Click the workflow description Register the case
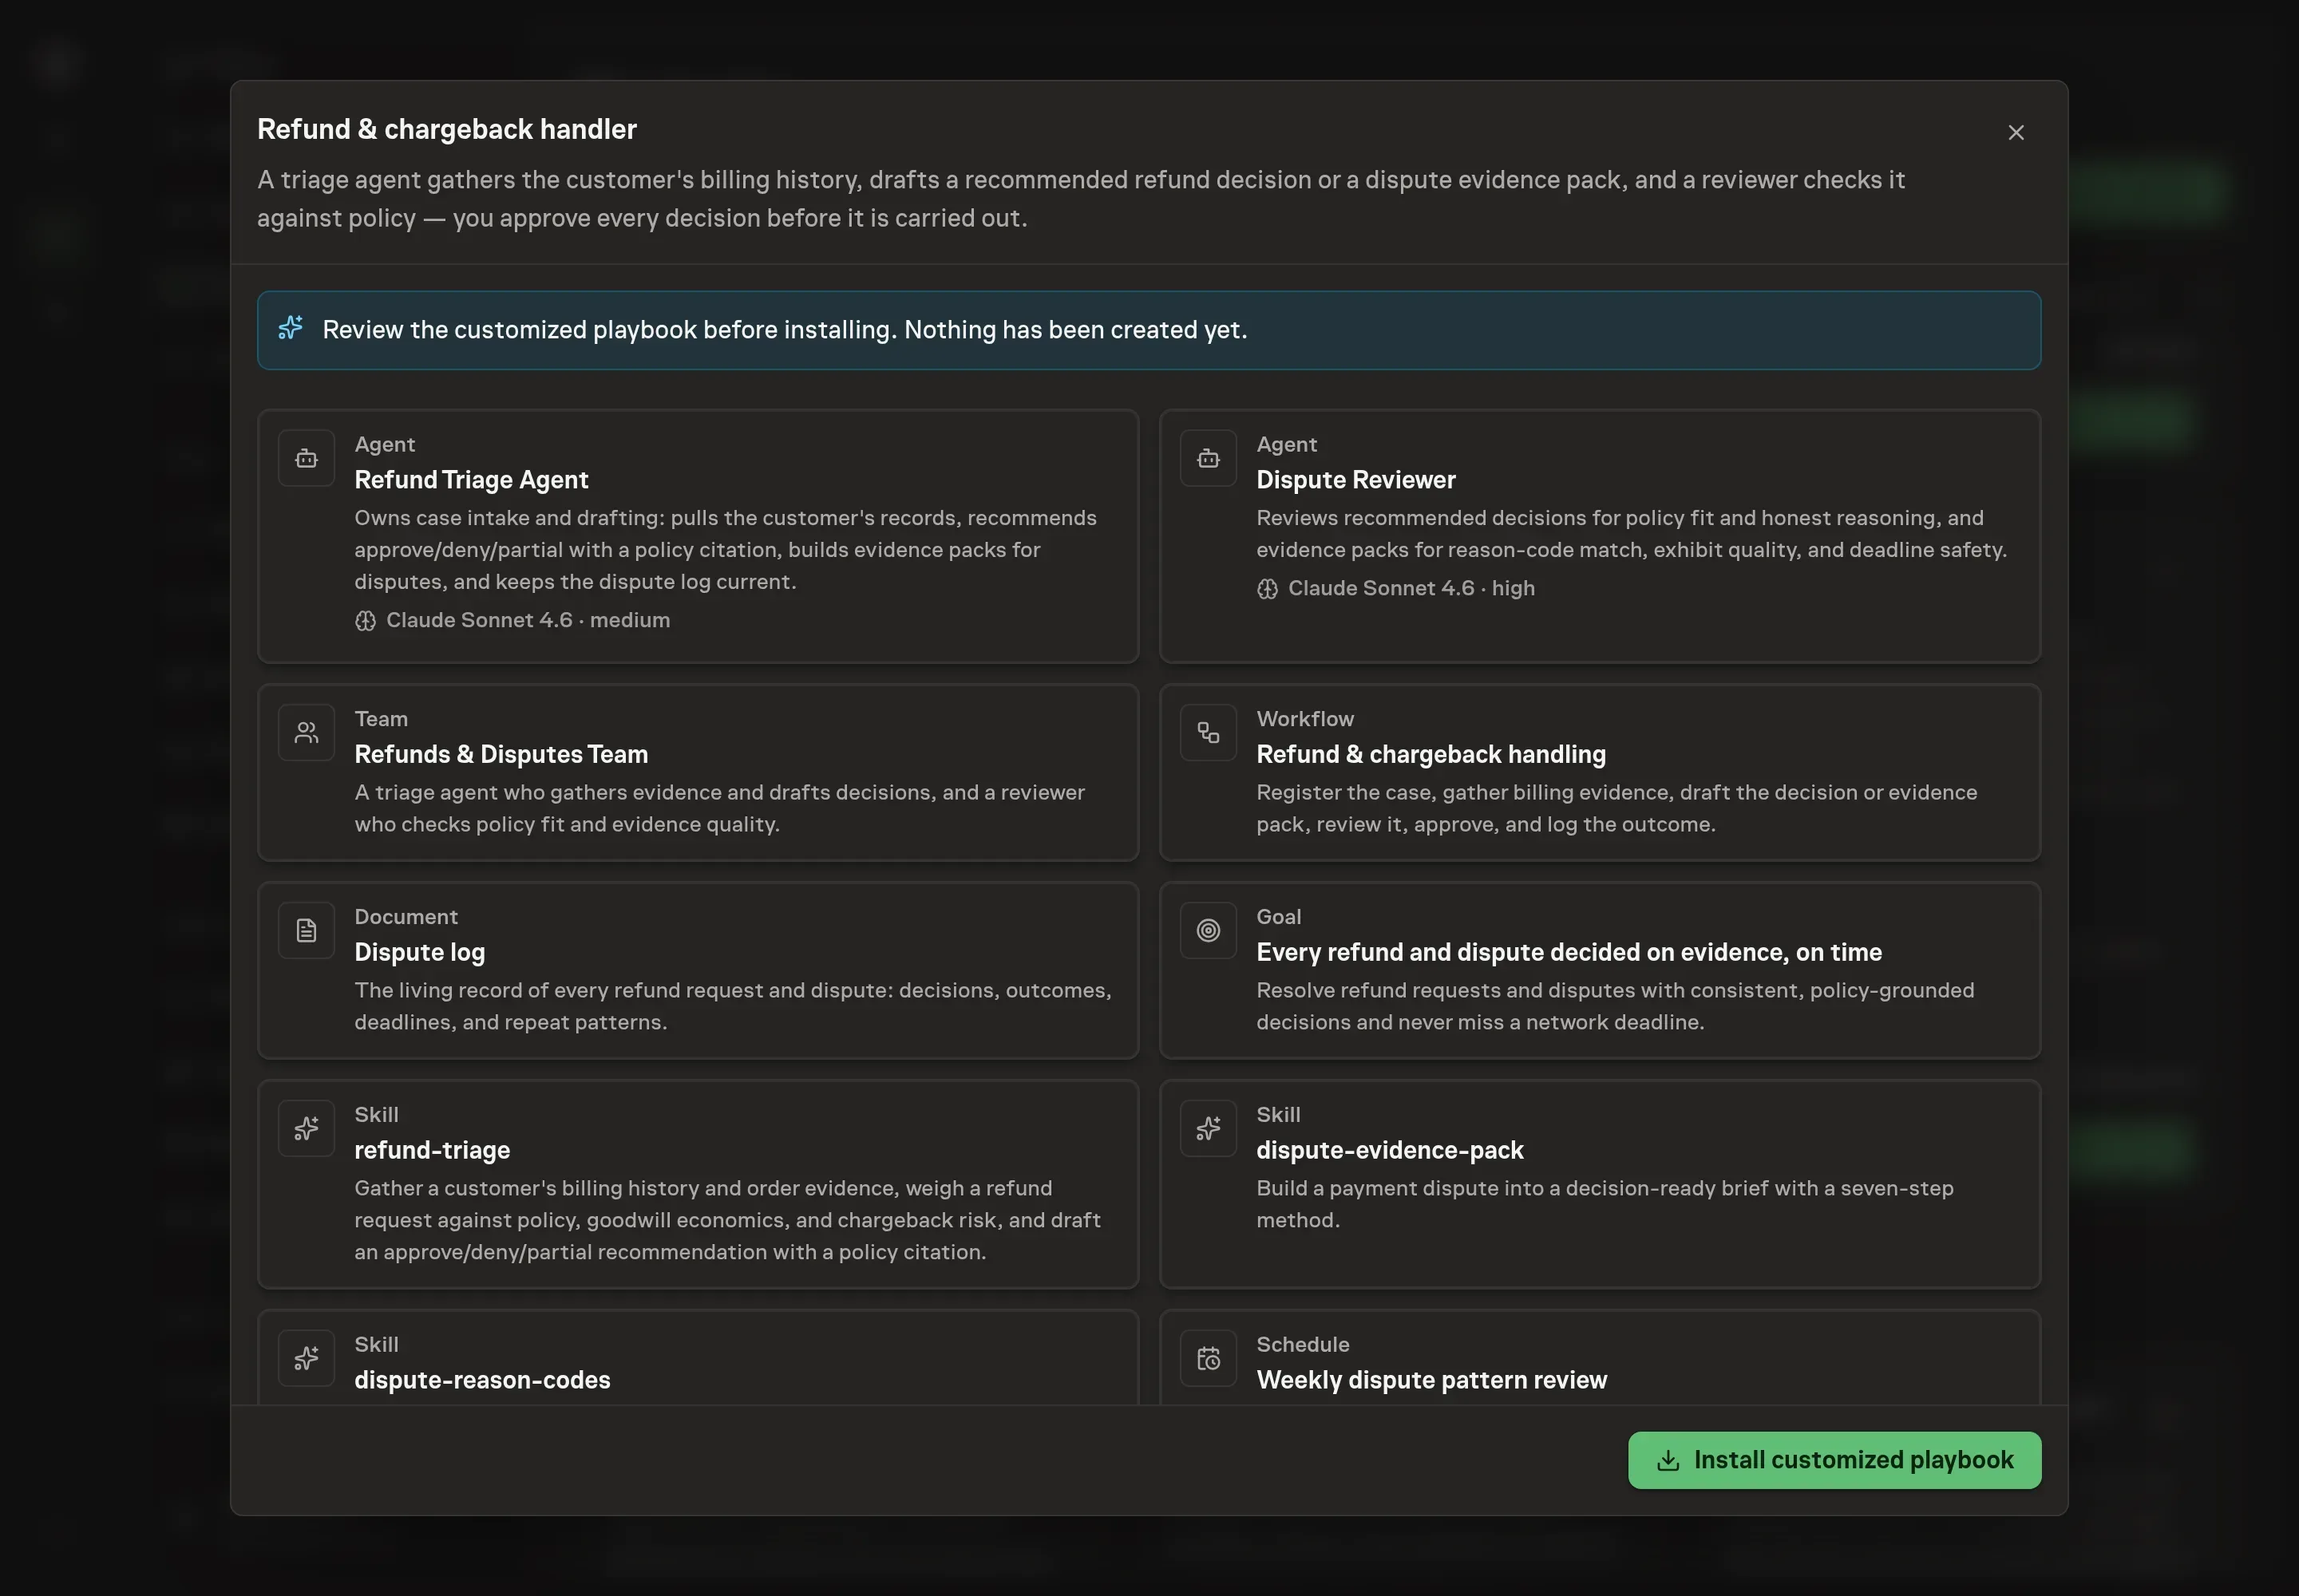The height and width of the screenshot is (1596, 2299). coord(1616,808)
